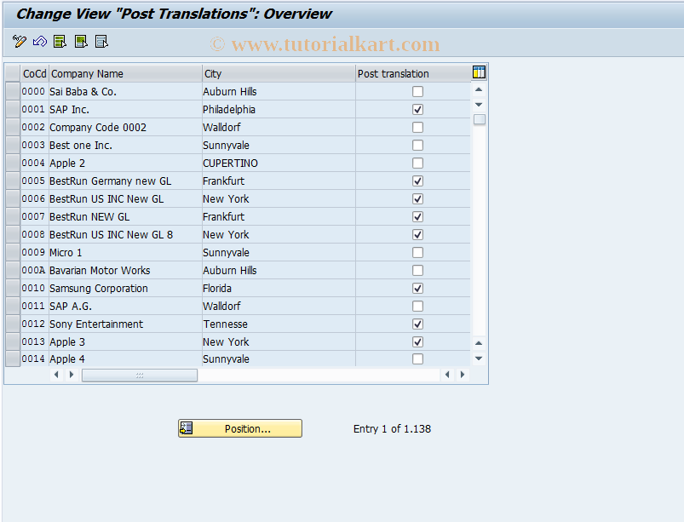Screen dimensions: 684x522
Task: Uncheck Post translation for Samsung Corporation
Action: (x=417, y=289)
